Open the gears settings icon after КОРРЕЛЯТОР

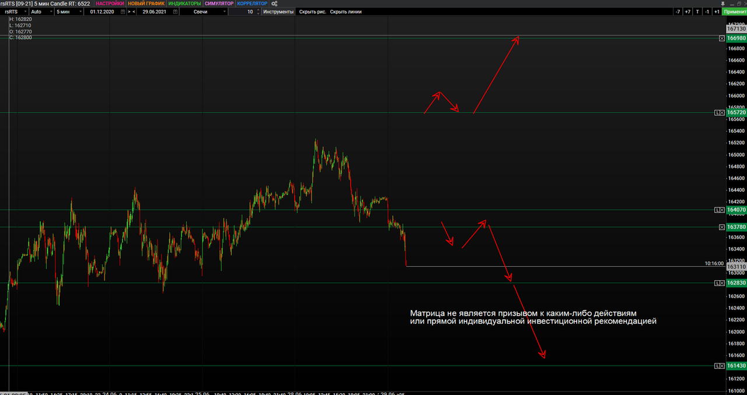(x=274, y=3)
